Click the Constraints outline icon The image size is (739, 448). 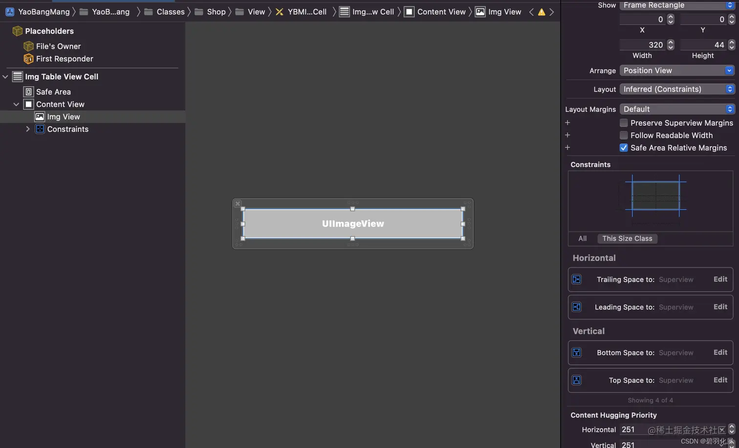pos(40,129)
